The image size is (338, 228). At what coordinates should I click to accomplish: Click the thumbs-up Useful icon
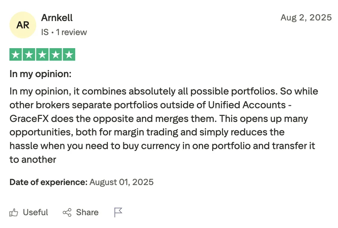pyautogui.click(x=14, y=213)
